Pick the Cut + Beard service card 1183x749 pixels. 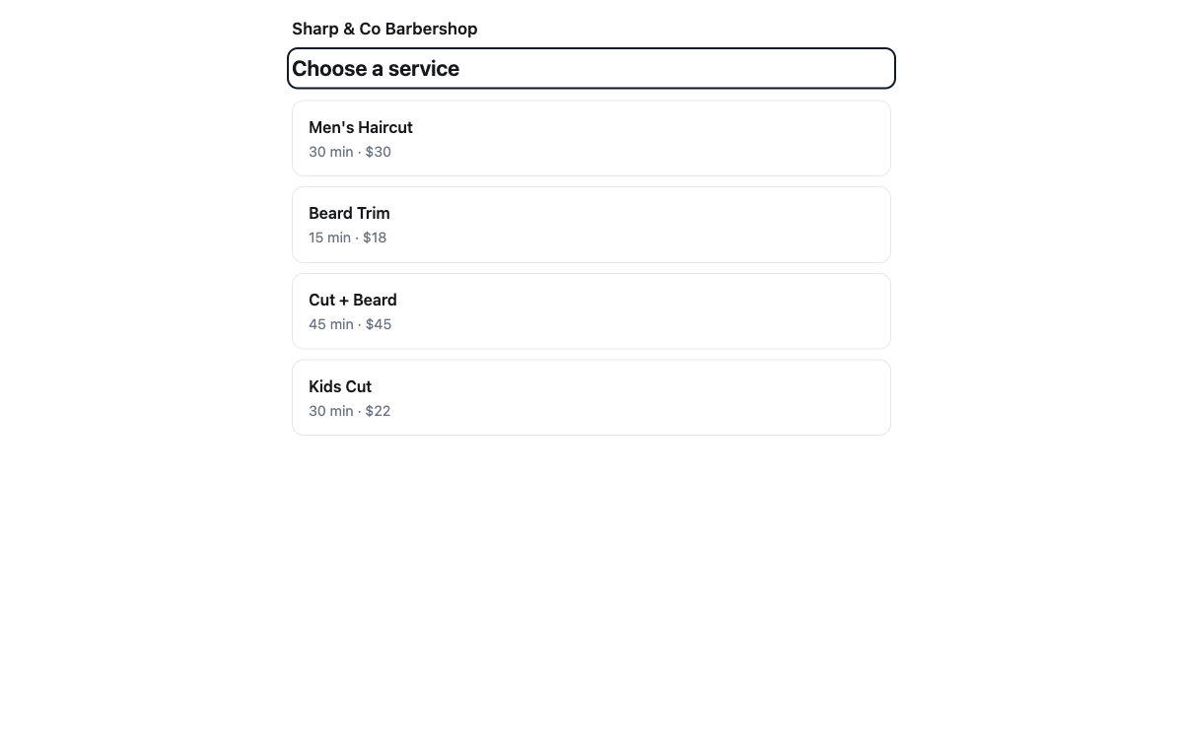[x=591, y=311]
